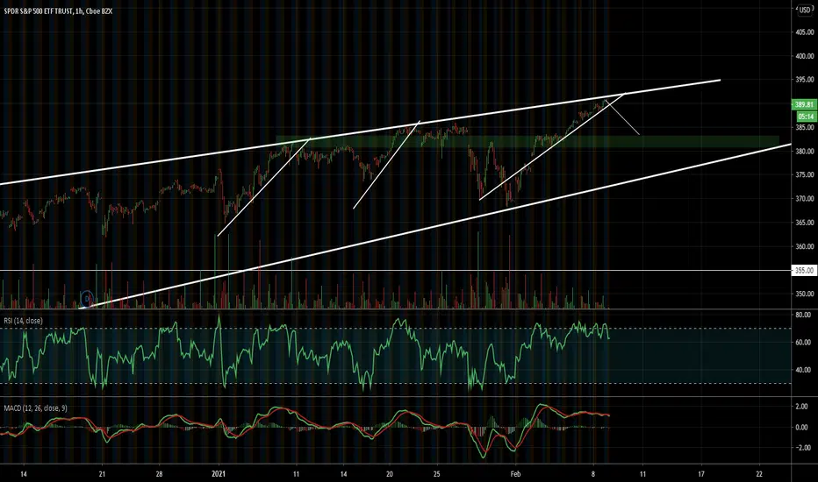Click the MACD -2.00 scale label
Image resolution: width=818 pixels, height=482 pixels.
tap(803, 448)
